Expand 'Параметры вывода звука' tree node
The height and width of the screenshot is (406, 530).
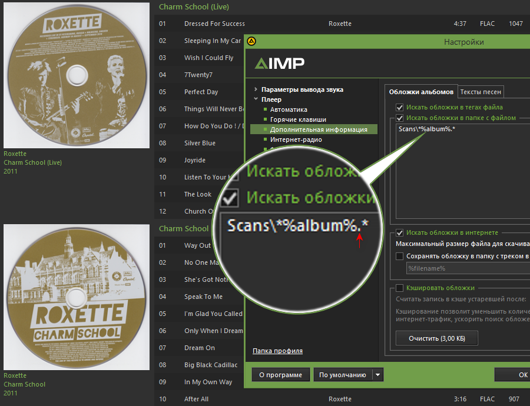pyautogui.click(x=256, y=89)
